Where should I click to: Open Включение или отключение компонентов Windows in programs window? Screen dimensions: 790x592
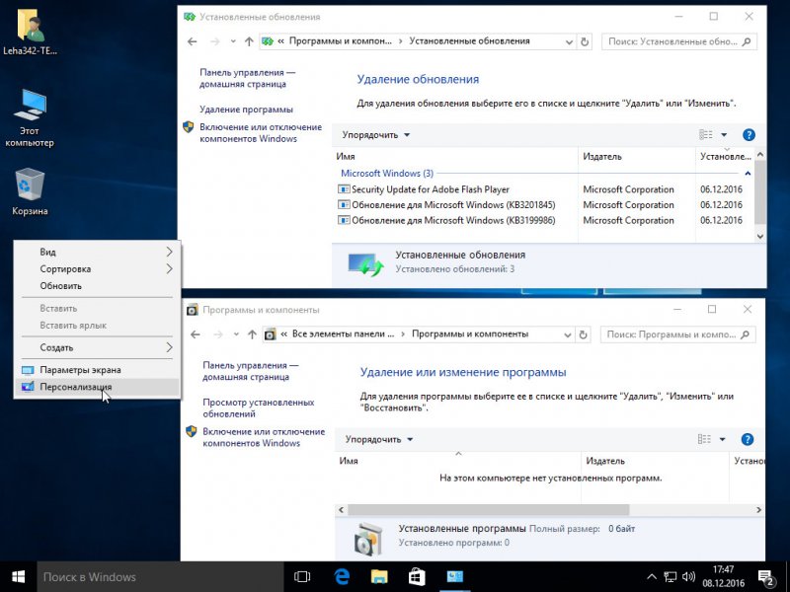[x=264, y=437]
